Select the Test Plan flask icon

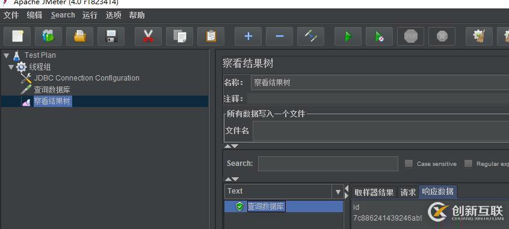pyautogui.click(x=17, y=56)
